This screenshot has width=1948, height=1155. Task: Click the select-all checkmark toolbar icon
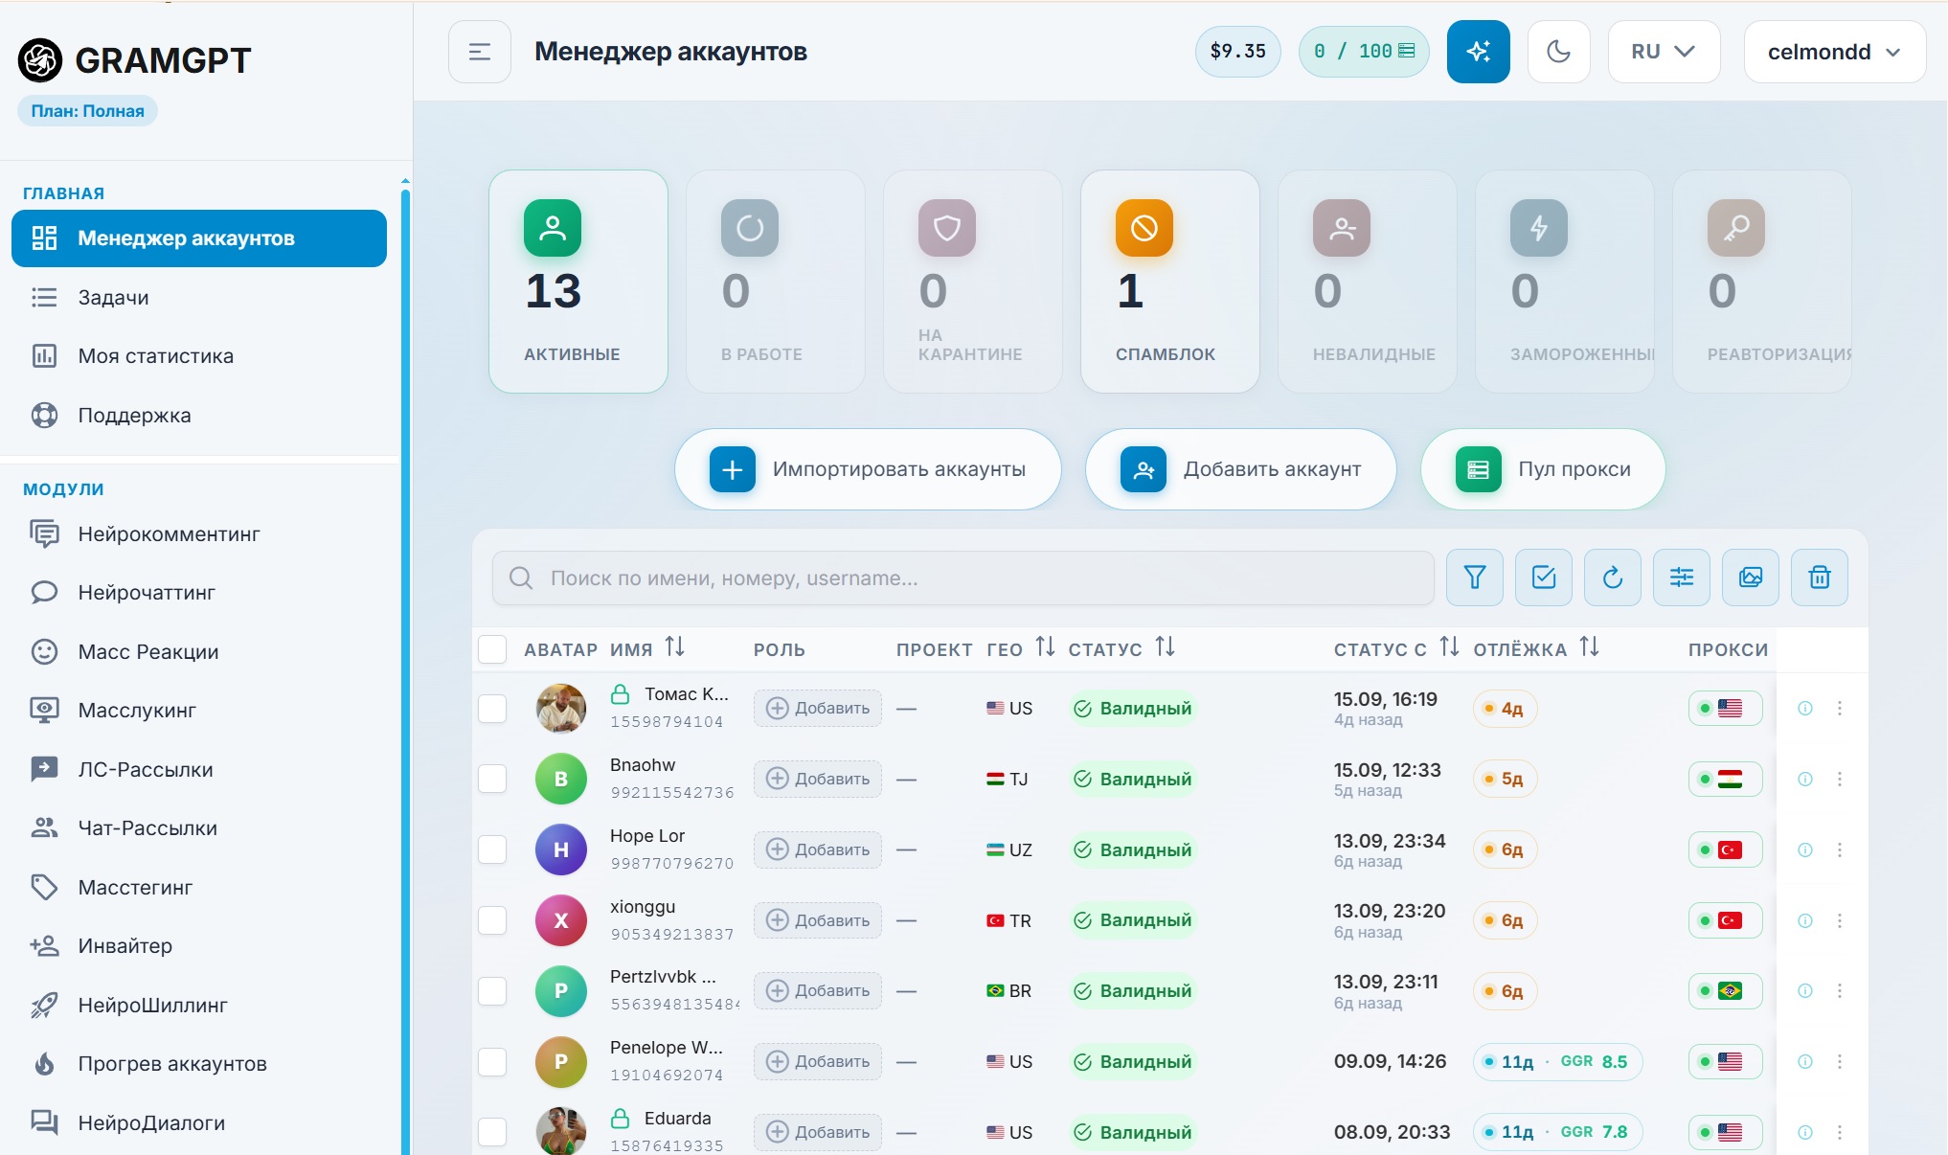coord(1544,577)
